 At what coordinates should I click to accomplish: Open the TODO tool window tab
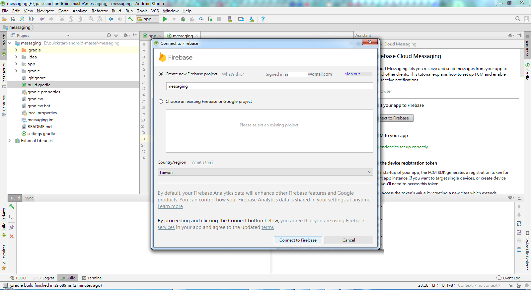pos(18,278)
